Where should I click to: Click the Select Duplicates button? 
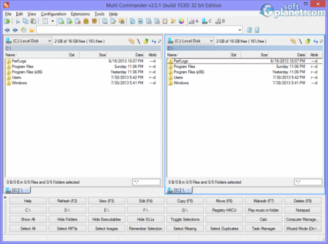click(x=224, y=228)
